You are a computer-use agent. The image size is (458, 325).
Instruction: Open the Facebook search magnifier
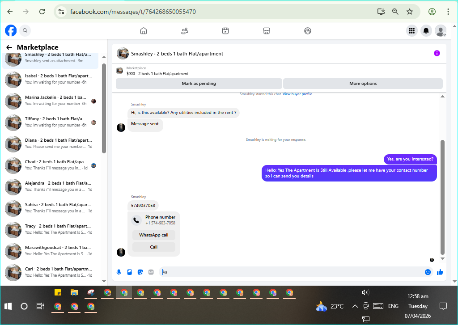pos(25,30)
